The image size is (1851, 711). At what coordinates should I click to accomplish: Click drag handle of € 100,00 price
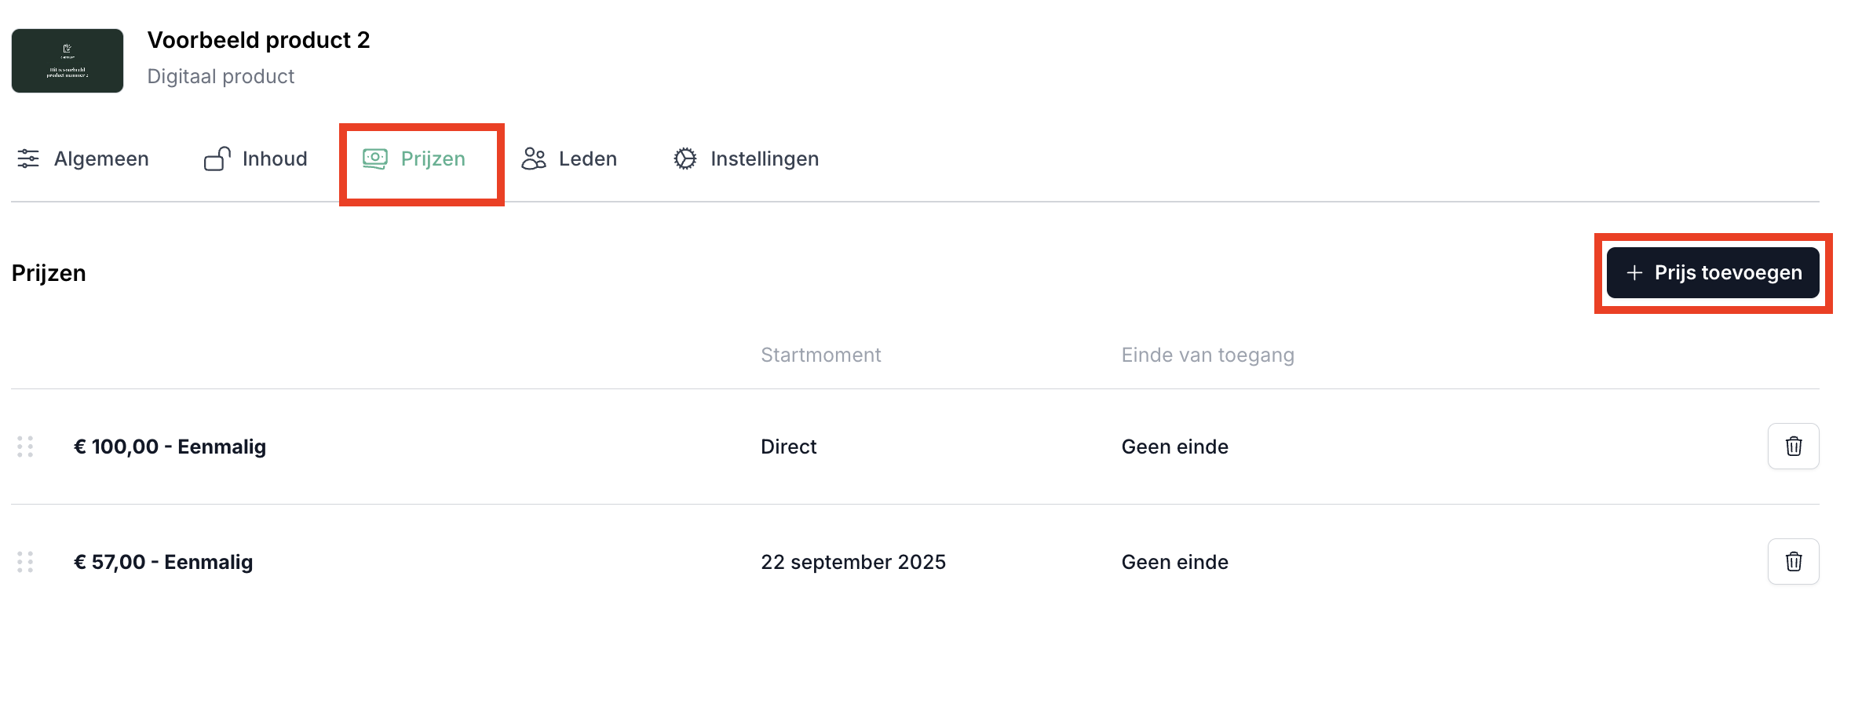(x=25, y=447)
